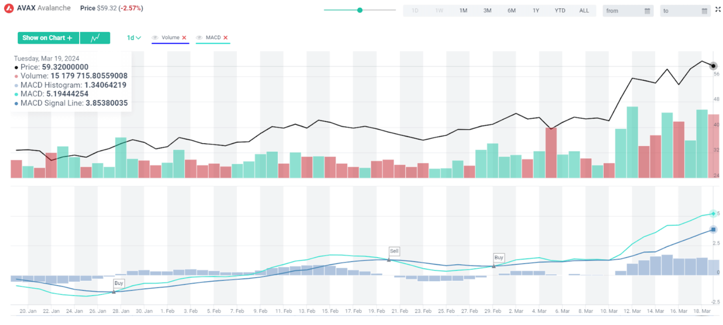Expand the 1d interval dropdown
Image resolution: width=723 pixels, height=325 pixels.
coord(134,38)
